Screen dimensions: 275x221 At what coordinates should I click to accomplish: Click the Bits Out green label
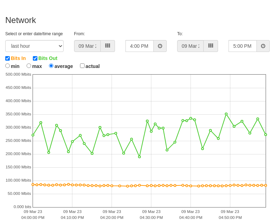click(x=48, y=58)
